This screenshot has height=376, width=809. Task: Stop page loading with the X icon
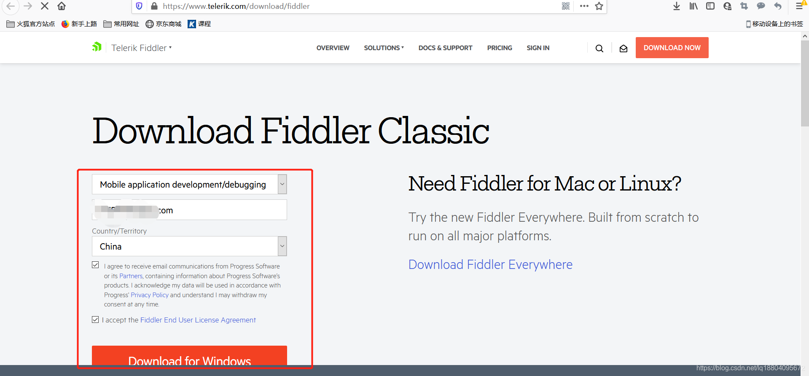click(45, 6)
